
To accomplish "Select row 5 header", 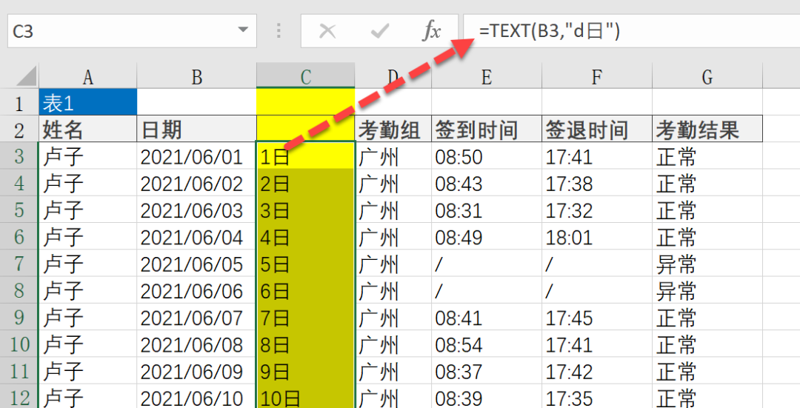I will click(19, 210).
